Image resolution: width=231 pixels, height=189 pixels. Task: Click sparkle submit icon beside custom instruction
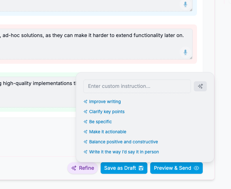click(x=200, y=86)
